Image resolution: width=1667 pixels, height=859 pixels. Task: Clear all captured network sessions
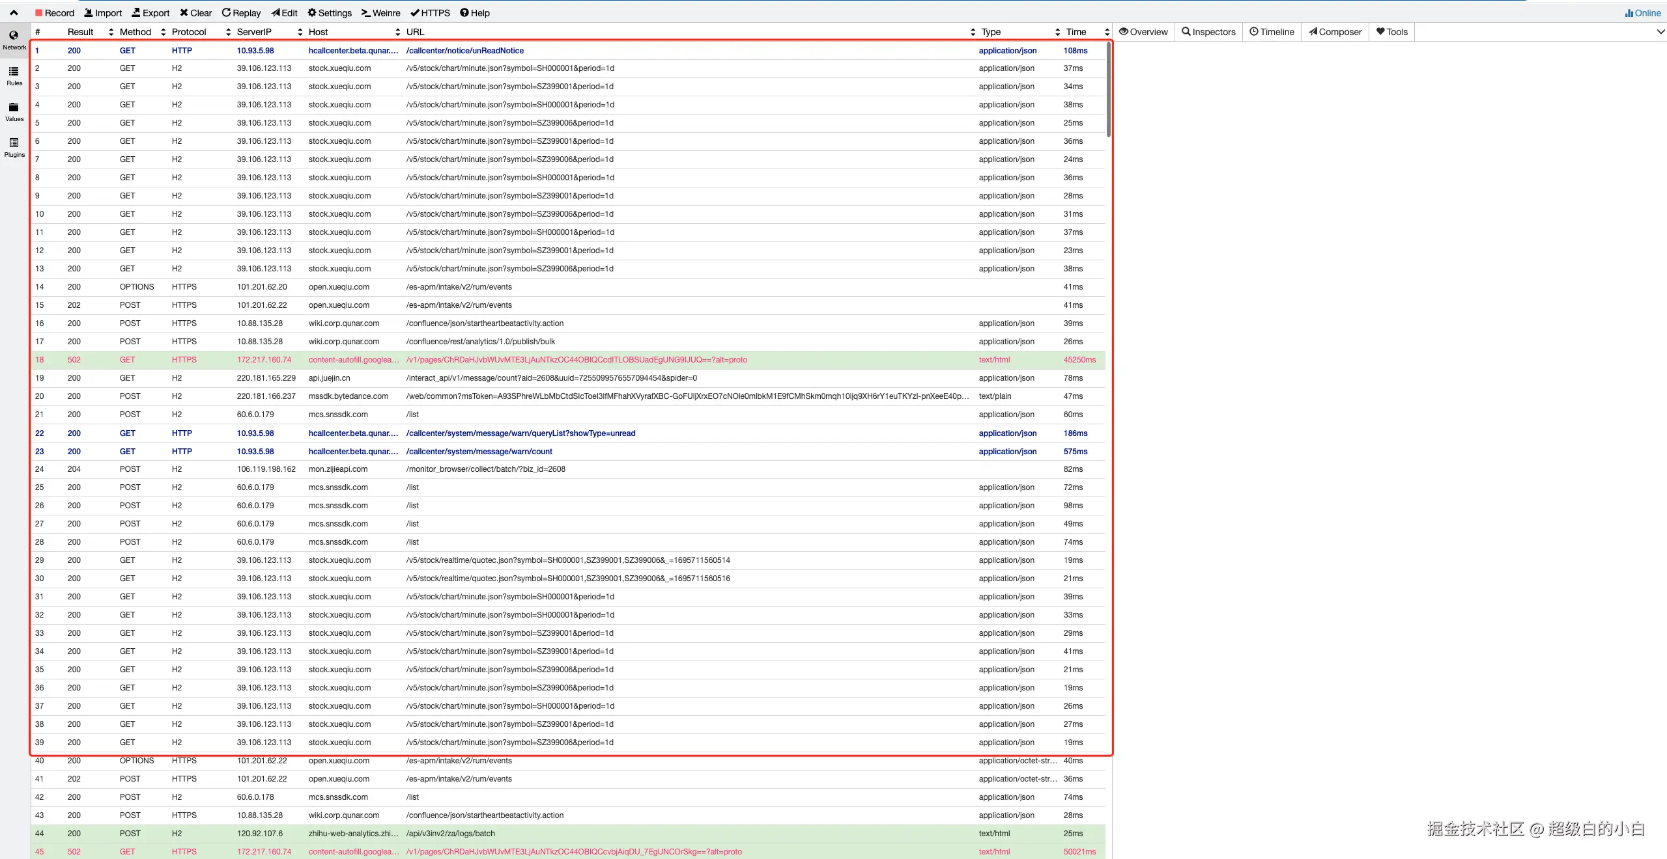pos(195,13)
